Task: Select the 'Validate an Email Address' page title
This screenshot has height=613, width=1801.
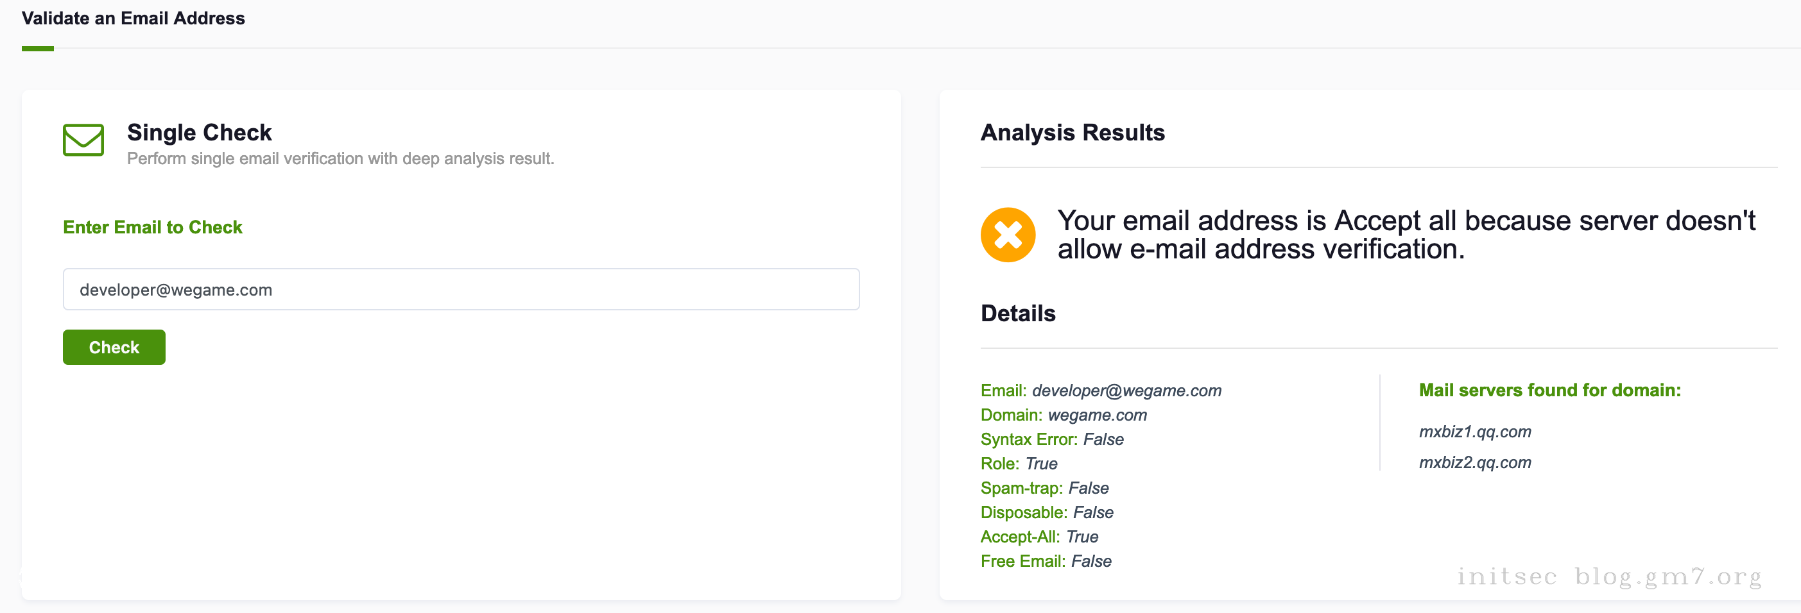Action: 133,18
